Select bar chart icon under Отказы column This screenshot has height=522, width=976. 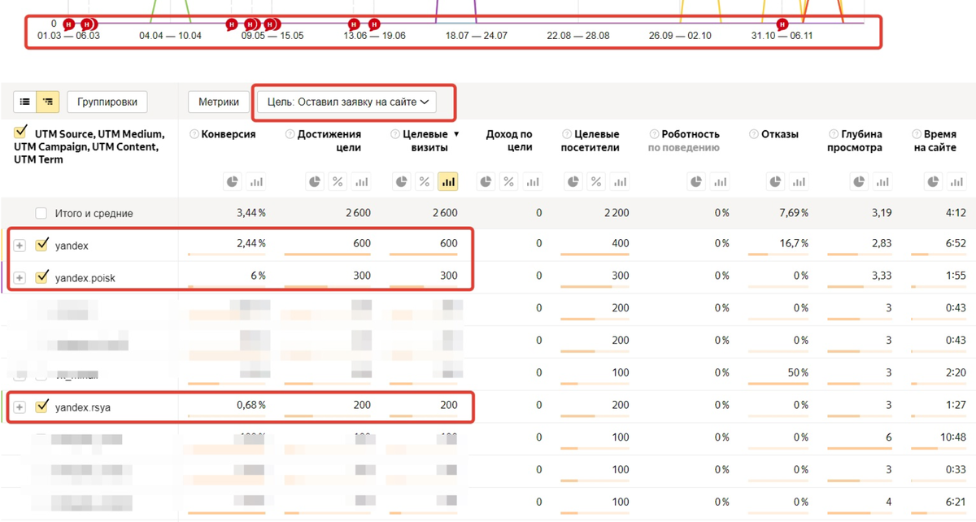pyautogui.click(x=799, y=182)
